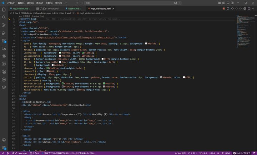The width and height of the screenshot is (257, 155).
Task: Open the Remote Explorer view
Action: click(4, 48)
